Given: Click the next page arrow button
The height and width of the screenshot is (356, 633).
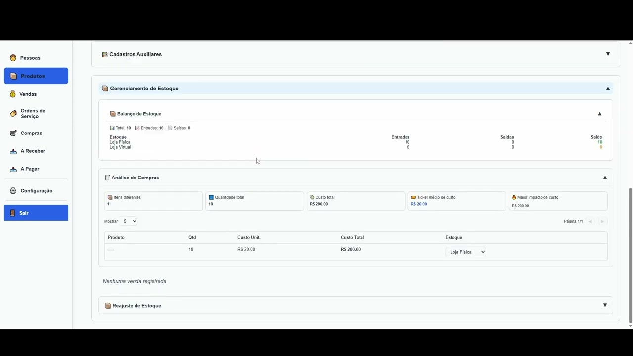Looking at the screenshot, I should (x=602, y=221).
